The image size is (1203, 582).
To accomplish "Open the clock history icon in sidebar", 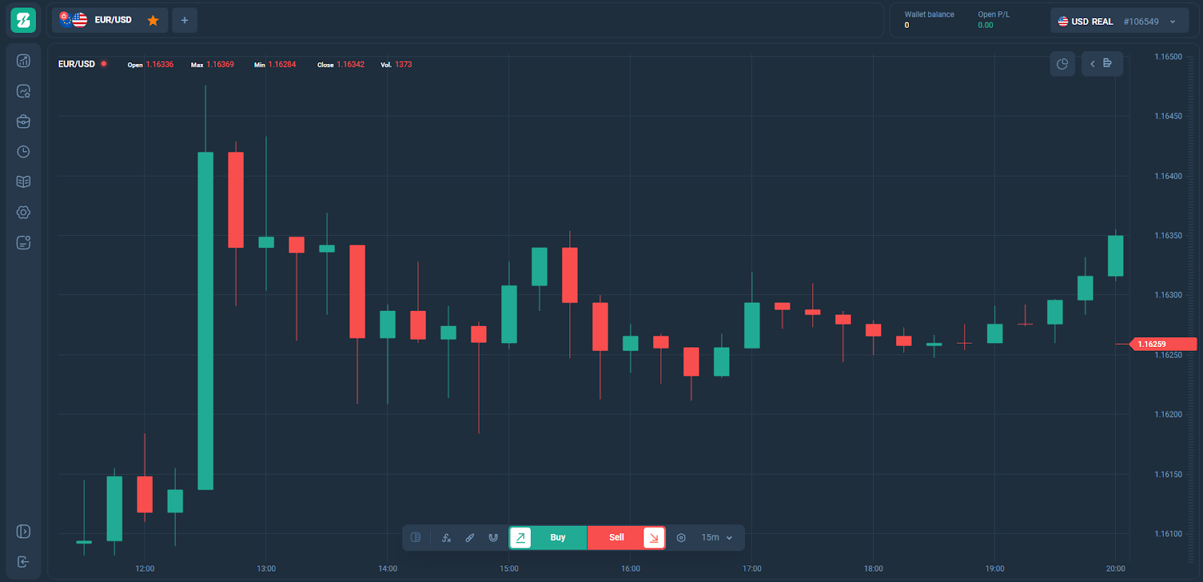I will point(23,152).
